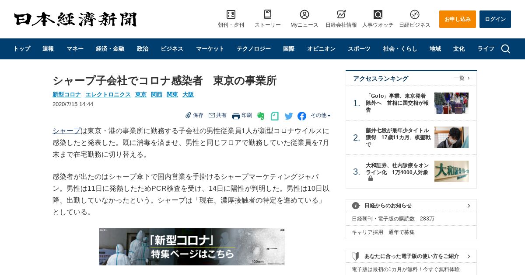Open the GoTo事業 ranking headline

click(398, 103)
